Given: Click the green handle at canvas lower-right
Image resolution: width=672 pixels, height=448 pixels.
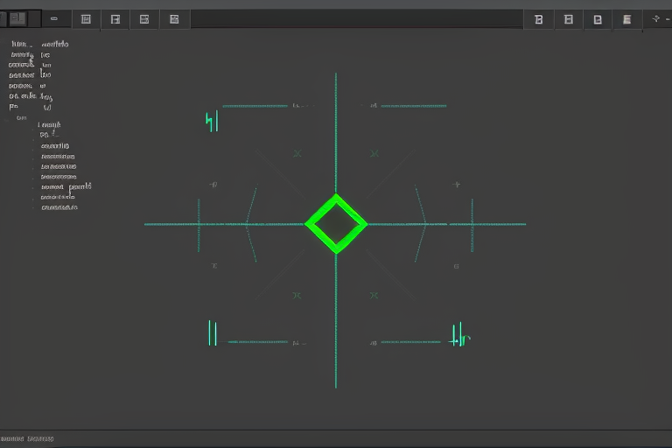Looking at the screenshot, I should [458, 335].
